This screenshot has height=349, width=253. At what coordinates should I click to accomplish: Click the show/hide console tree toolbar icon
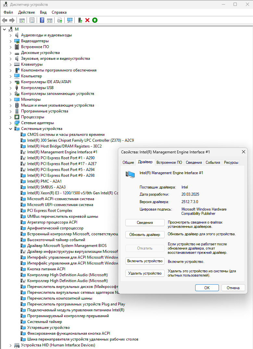click(22, 20)
